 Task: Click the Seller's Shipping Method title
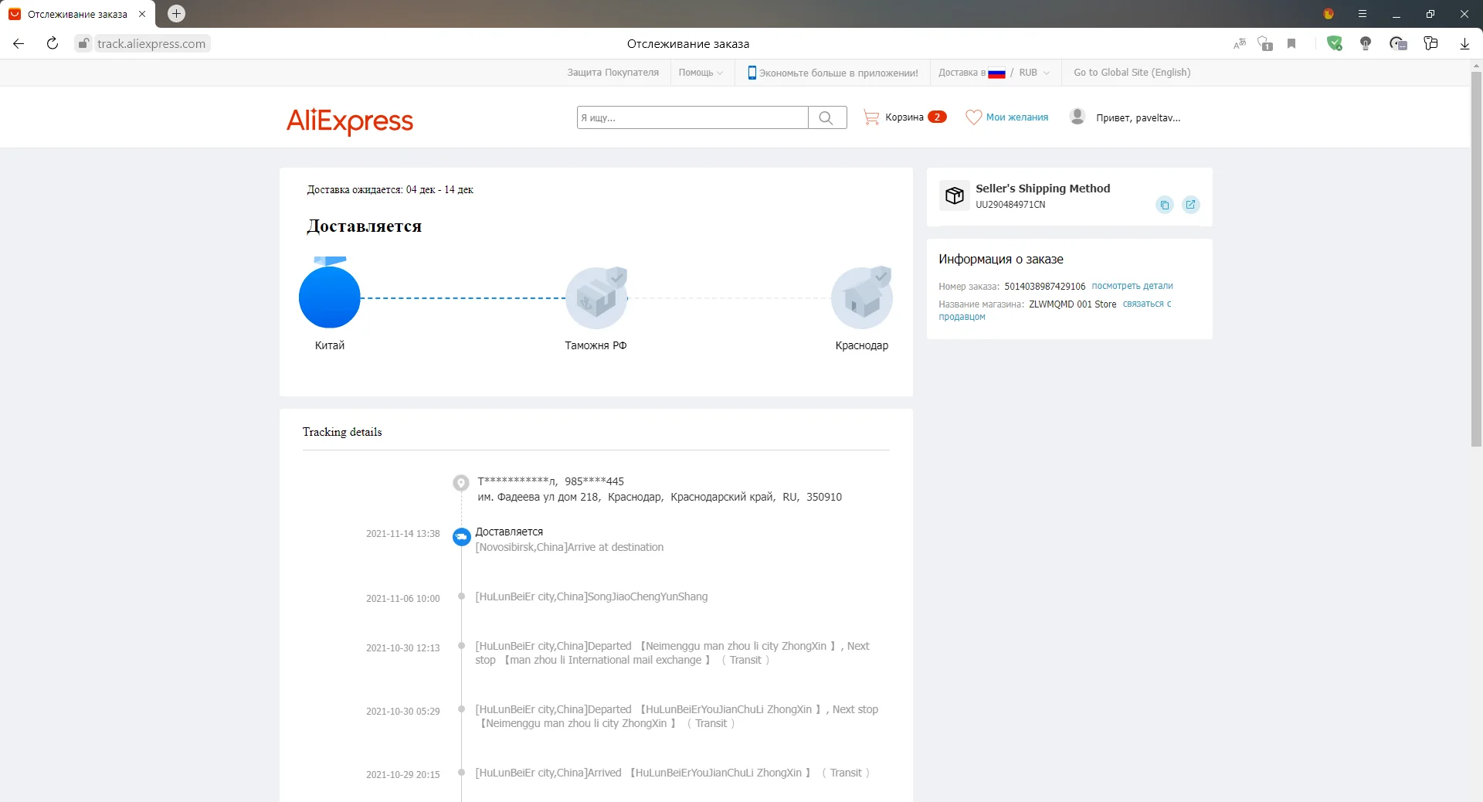[x=1043, y=189]
